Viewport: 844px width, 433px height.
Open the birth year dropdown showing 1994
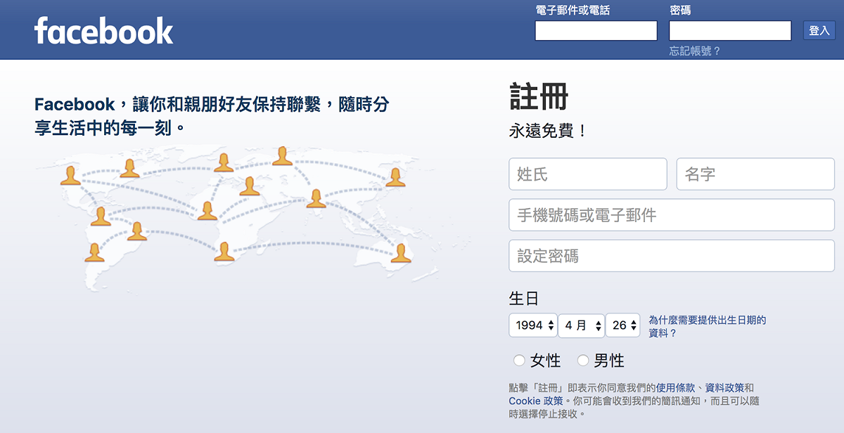click(x=532, y=325)
